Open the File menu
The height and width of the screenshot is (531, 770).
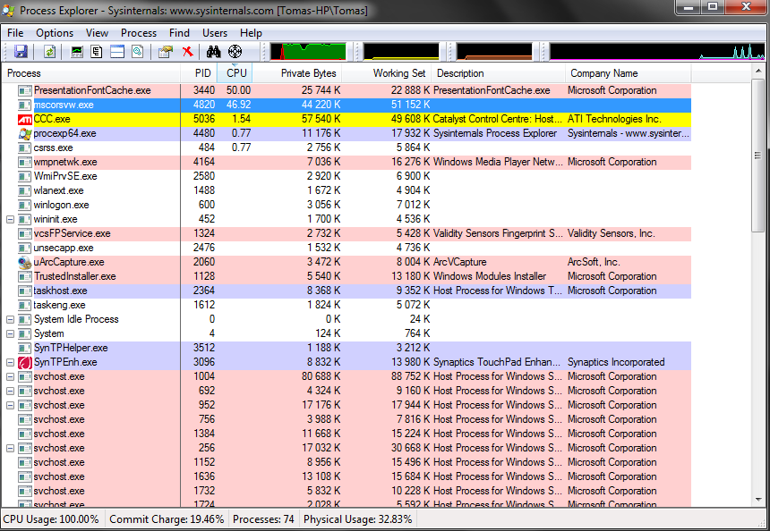tap(15, 33)
